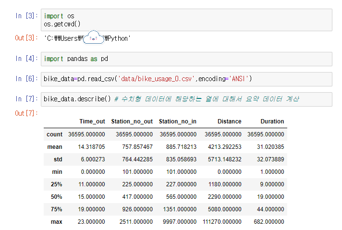The image size is (342, 230).
Task: Click 75% Distance value 5080.000000
Action: pos(225,209)
